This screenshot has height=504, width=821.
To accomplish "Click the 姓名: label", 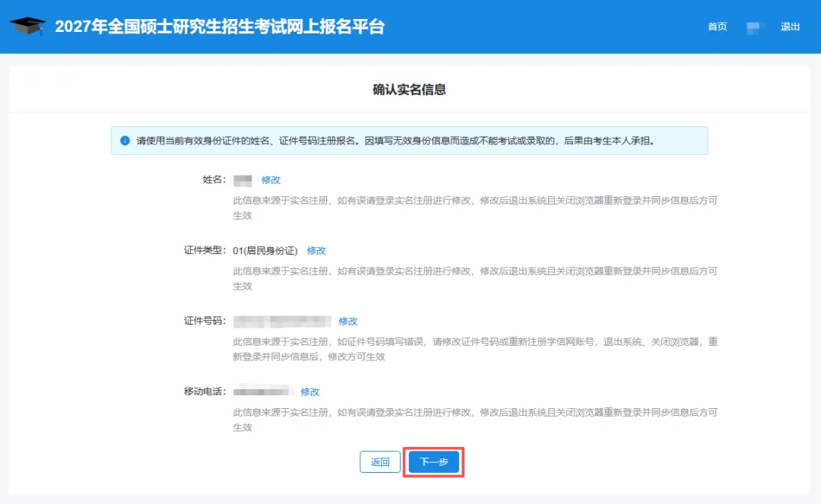I will coord(214,179).
